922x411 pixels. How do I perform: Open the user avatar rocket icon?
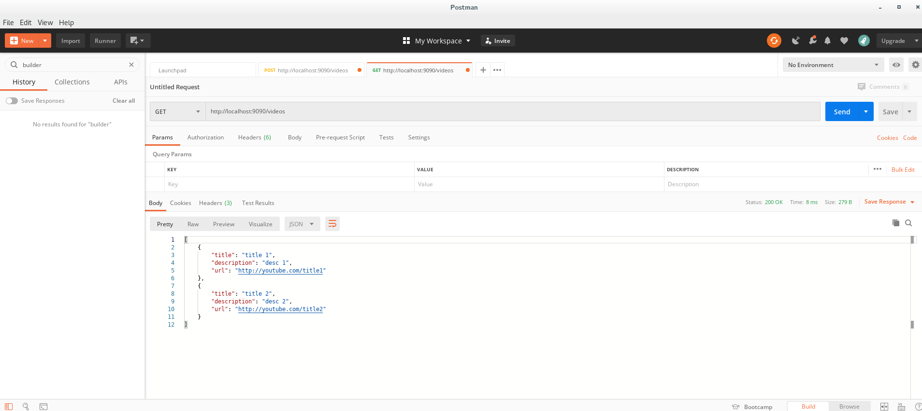tap(864, 41)
